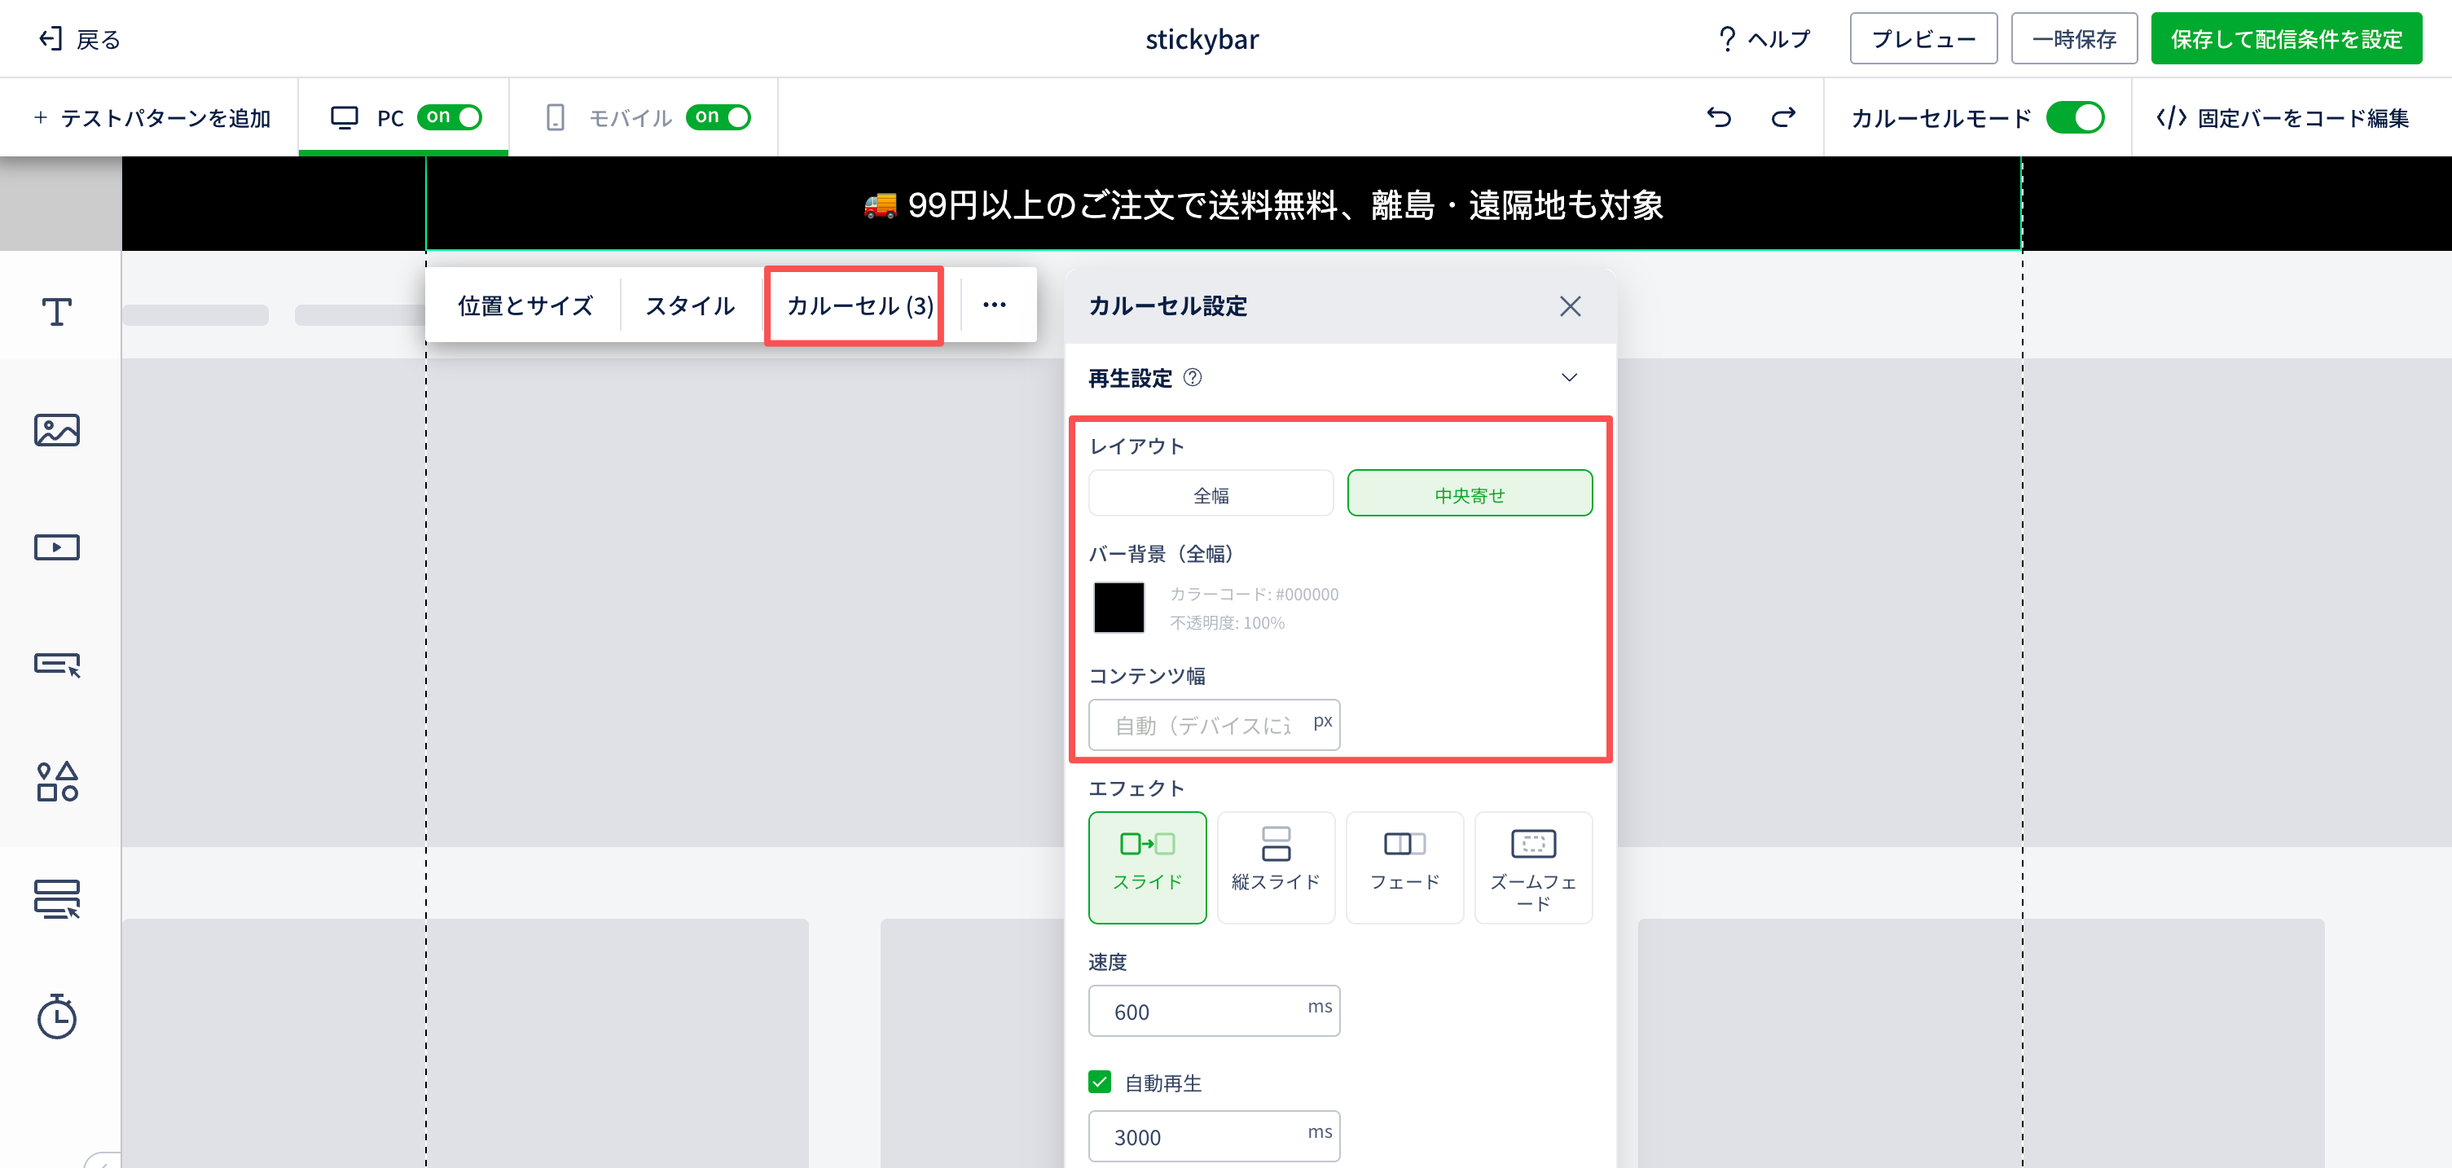Open black bar background color swatch
The image size is (2452, 1168).
click(1118, 608)
